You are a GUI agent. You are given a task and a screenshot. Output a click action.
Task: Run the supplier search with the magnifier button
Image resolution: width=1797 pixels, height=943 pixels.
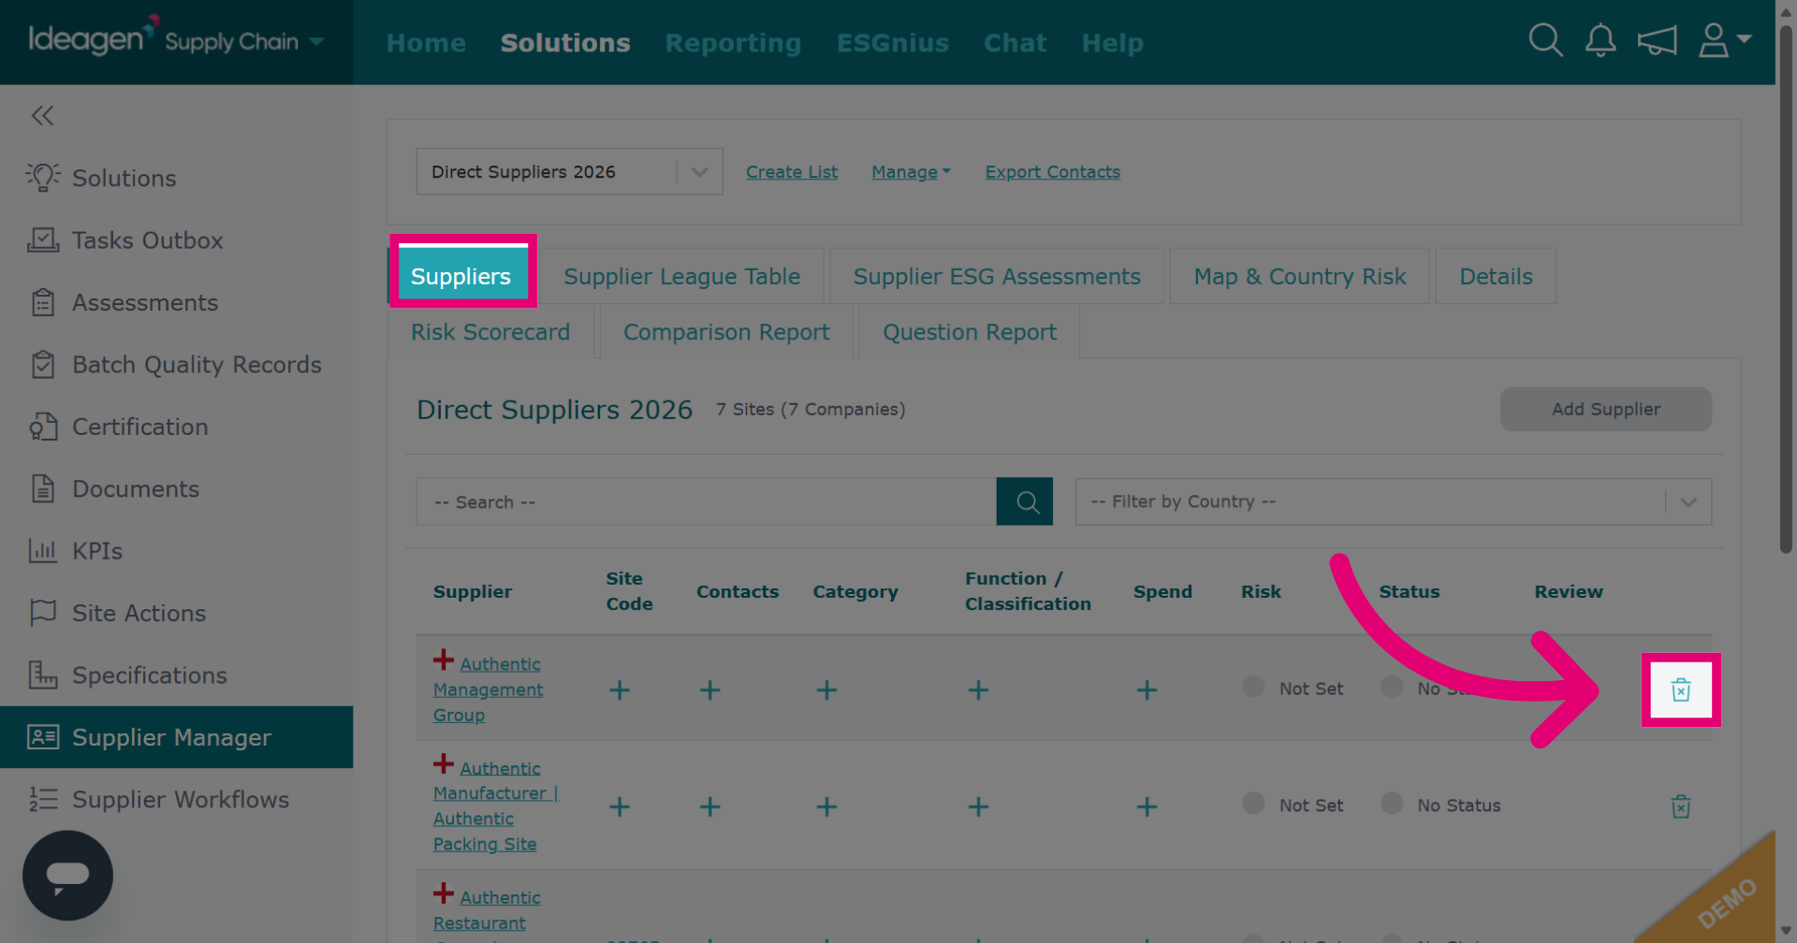[x=1025, y=501]
